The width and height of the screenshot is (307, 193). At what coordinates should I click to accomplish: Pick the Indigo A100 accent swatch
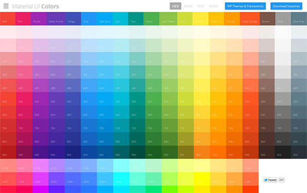point(72,166)
